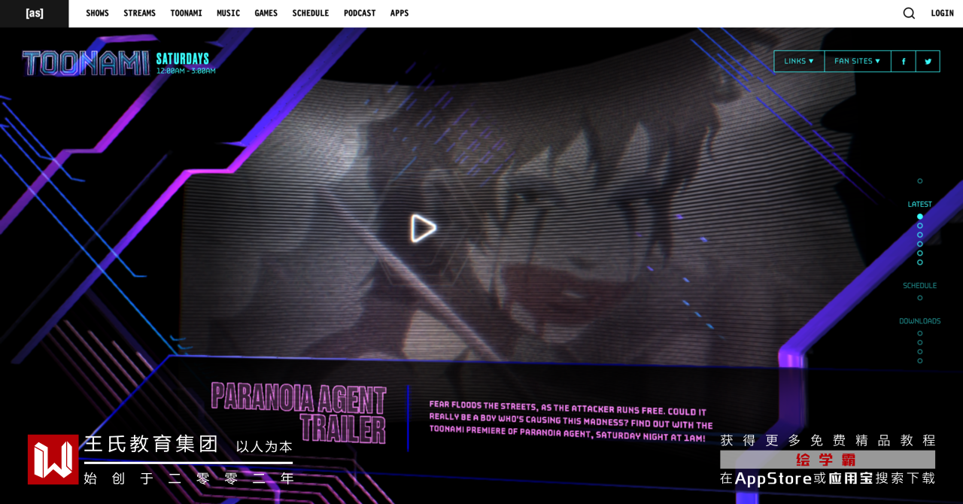
Task: Select the filled first dot under Latest
Action: click(919, 217)
